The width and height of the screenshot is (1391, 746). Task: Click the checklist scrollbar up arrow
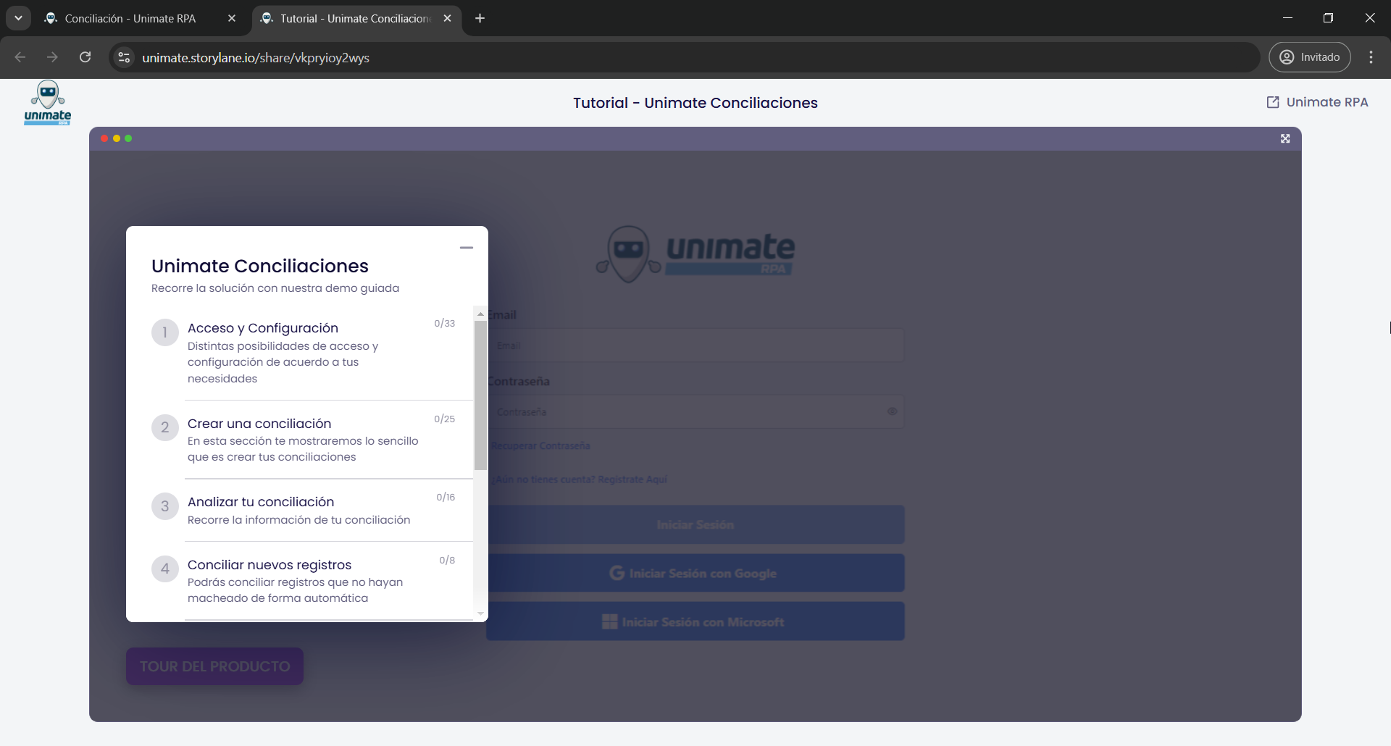pyautogui.click(x=480, y=314)
